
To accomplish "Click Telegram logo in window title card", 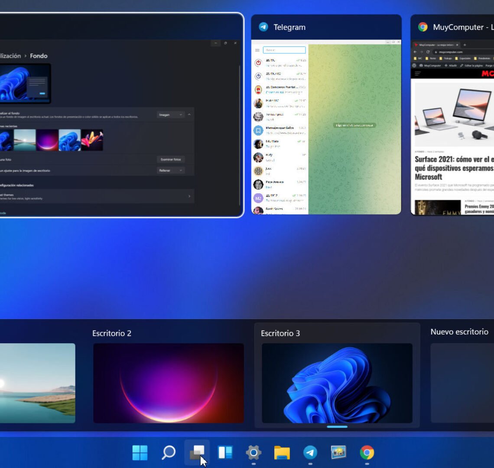I will coord(263,27).
